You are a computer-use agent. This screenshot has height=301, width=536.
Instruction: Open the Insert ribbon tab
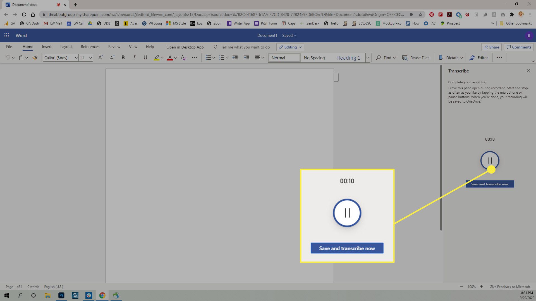coord(47,47)
